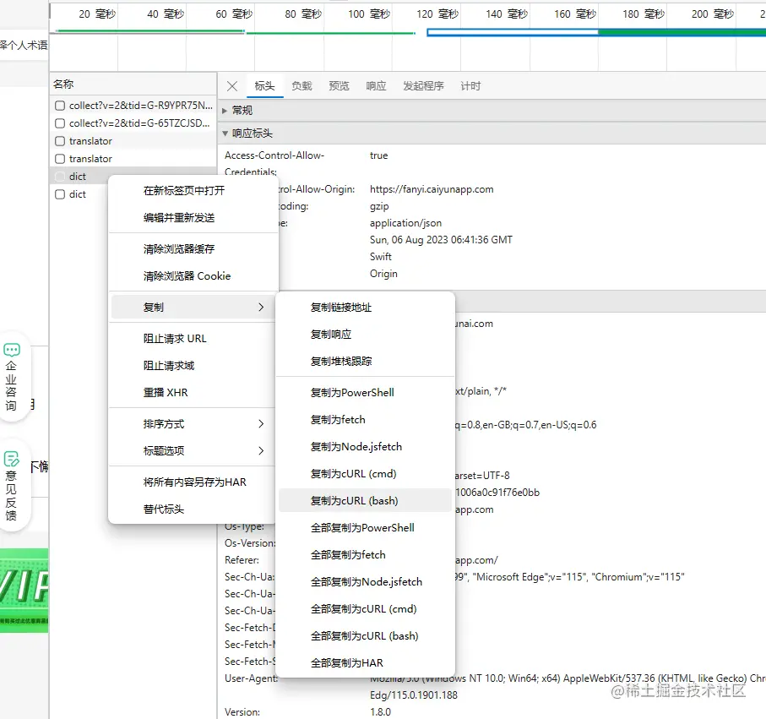The height and width of the screenshot is (719, 766).
Task: Click the 120 毫秒 timeline marker
Action: 437,14
